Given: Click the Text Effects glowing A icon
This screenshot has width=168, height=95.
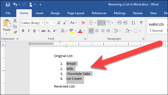Looking at the screenshot, I should tap(63, 31).
